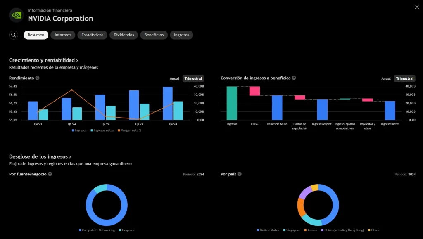The height and width of the screenshot is (239, 423).
Task: Click Compute & Networking legend item
Action: 97,230
